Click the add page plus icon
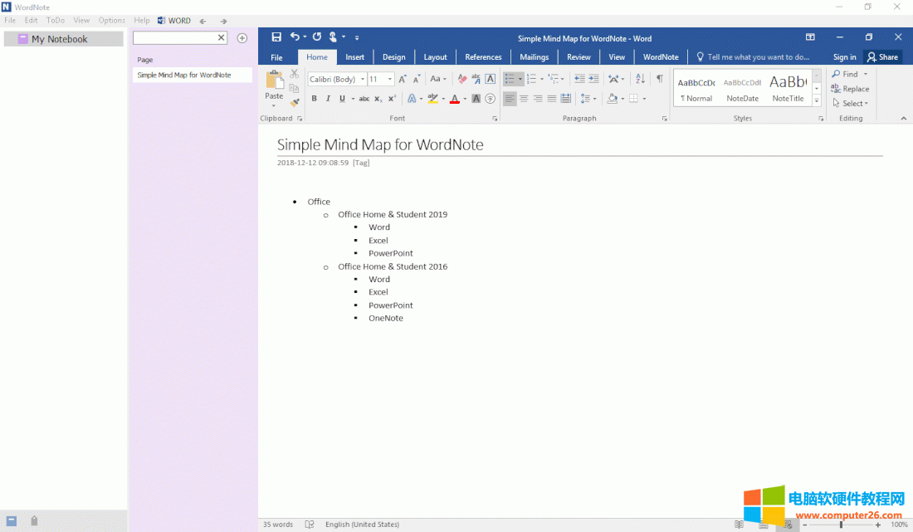The width and height of the screenshot is (913, 532). coord(242,38)
